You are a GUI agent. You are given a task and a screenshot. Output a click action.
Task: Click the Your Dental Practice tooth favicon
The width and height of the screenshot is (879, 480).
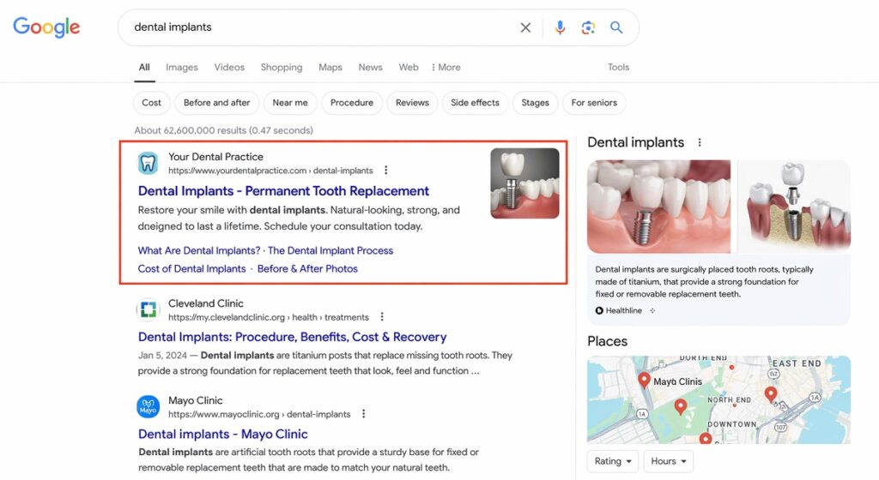coord(148,164)
